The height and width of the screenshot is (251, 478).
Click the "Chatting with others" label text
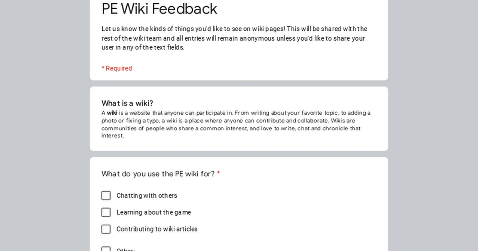click(147, 196)
